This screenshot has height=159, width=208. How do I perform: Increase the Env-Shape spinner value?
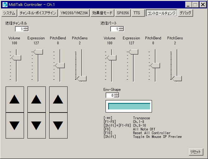[x=116, y=94]
